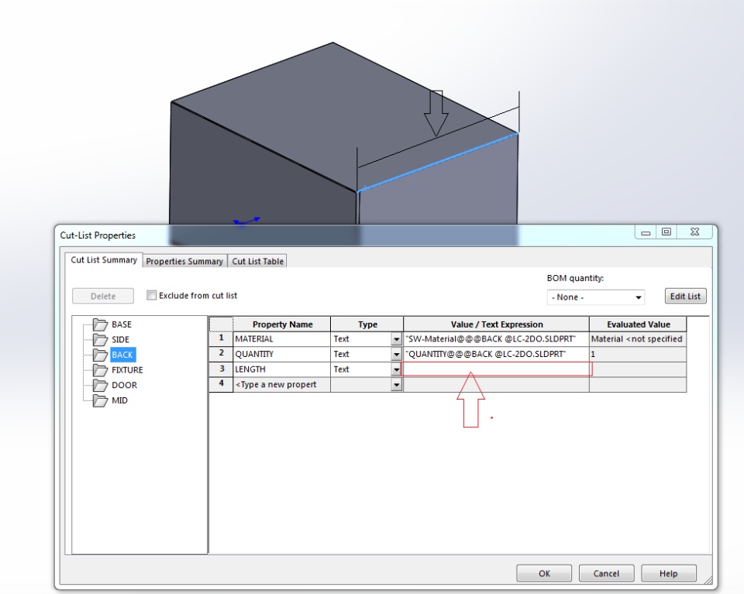Viewport: 744px width, 594px height.
Task: Open the BOM quantity dropdown
Action: pyautogui.click(x=595, y=297)
